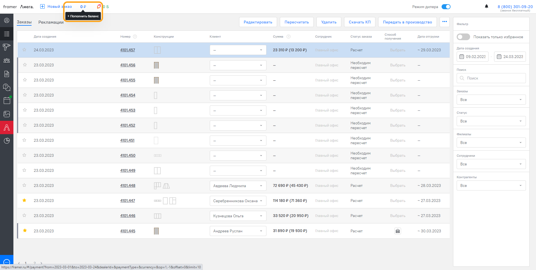
Task: Click Удалить button
Action: [329, 22]
